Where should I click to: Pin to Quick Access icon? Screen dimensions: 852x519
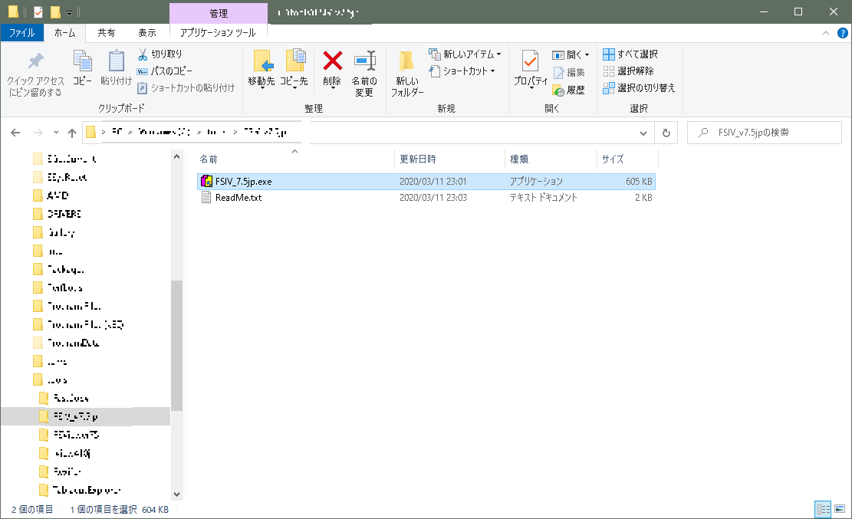[35, 61]
